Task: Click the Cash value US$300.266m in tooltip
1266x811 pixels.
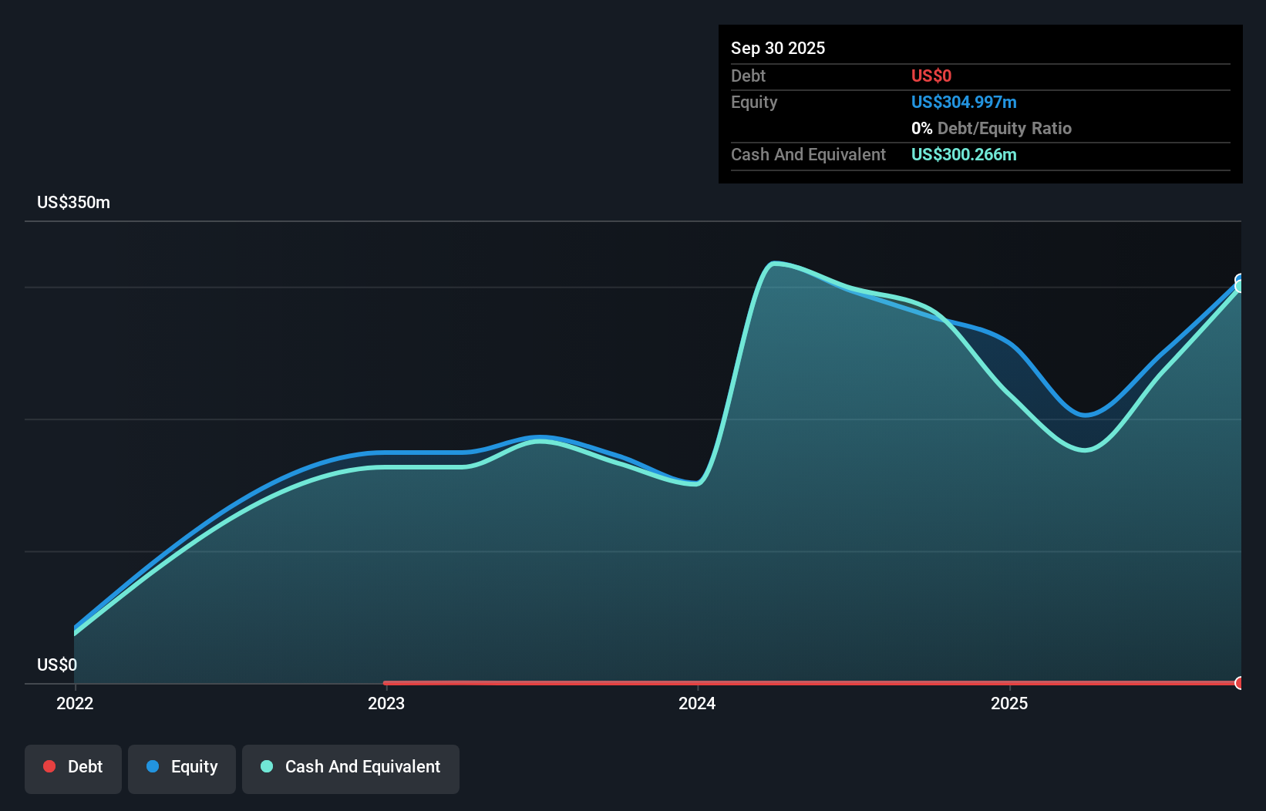Action: pos(964,154)
